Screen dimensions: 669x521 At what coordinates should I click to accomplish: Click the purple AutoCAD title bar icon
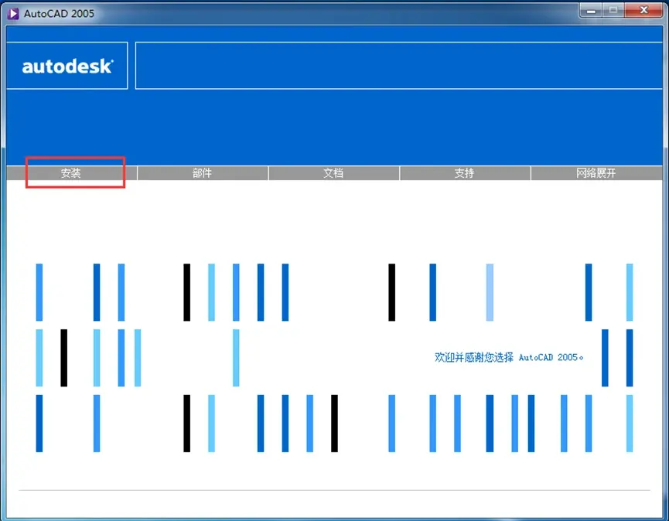(x=13, y=14)
